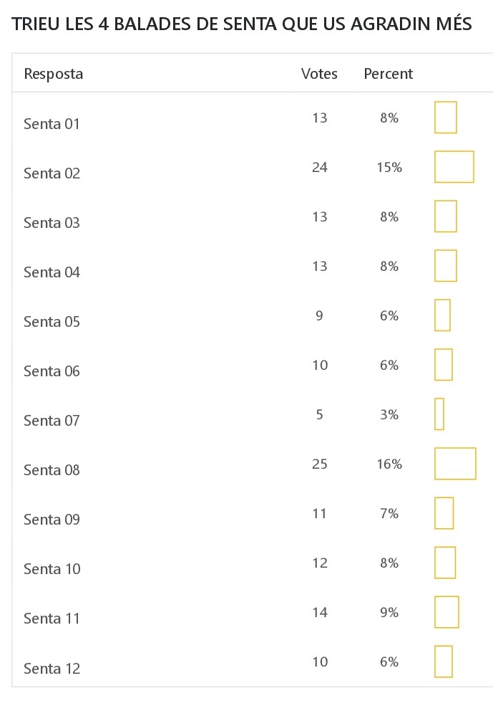This screenshot has width=493, height=706.
Task: Click the yellow result bar for Senta 02
Action: pyautogui.click(x=454, y=167)
